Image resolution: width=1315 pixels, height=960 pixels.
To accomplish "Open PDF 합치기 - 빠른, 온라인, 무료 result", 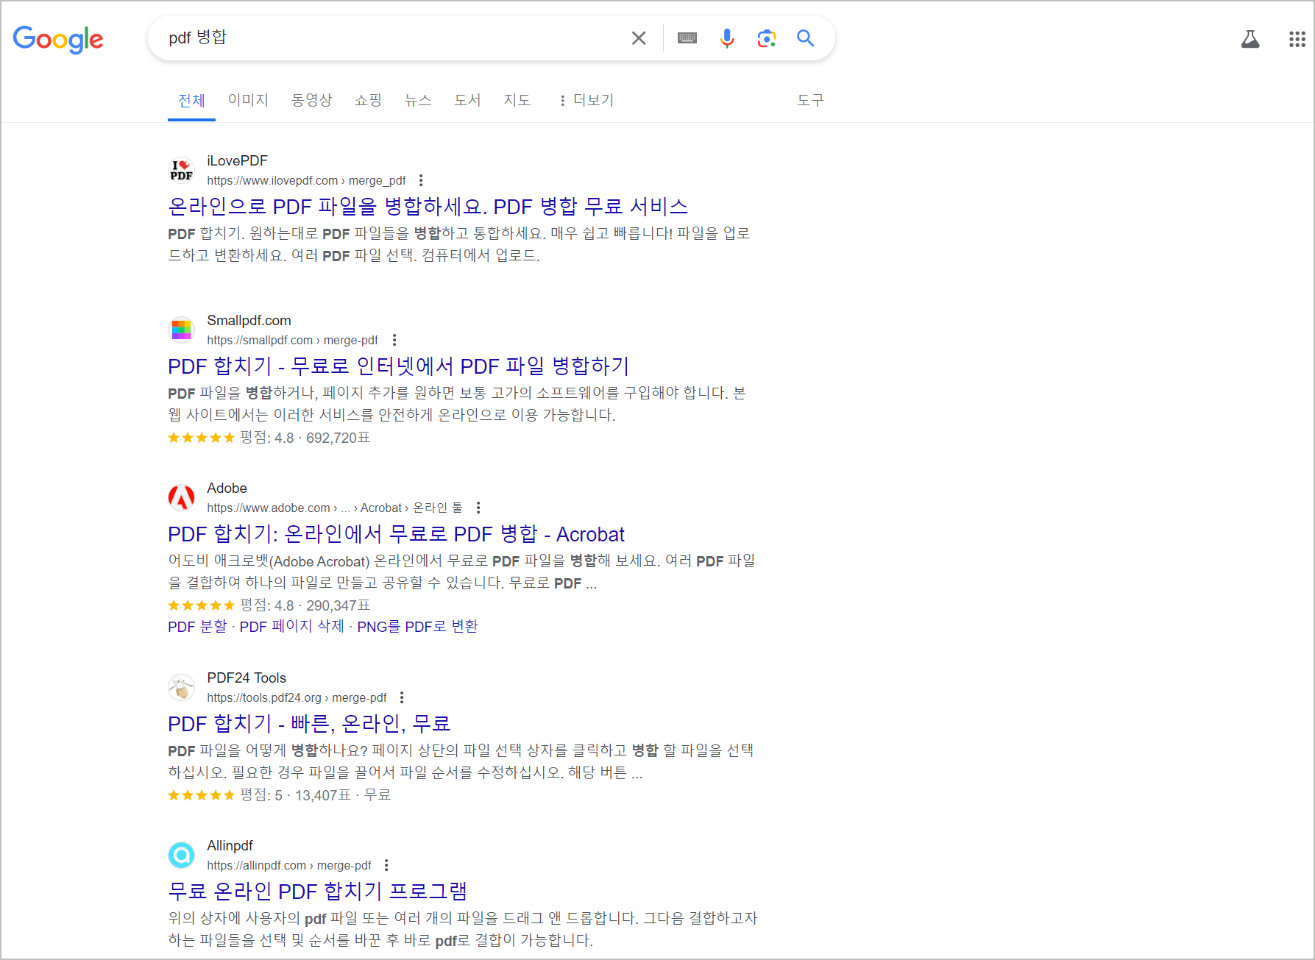I will (309, 724).
